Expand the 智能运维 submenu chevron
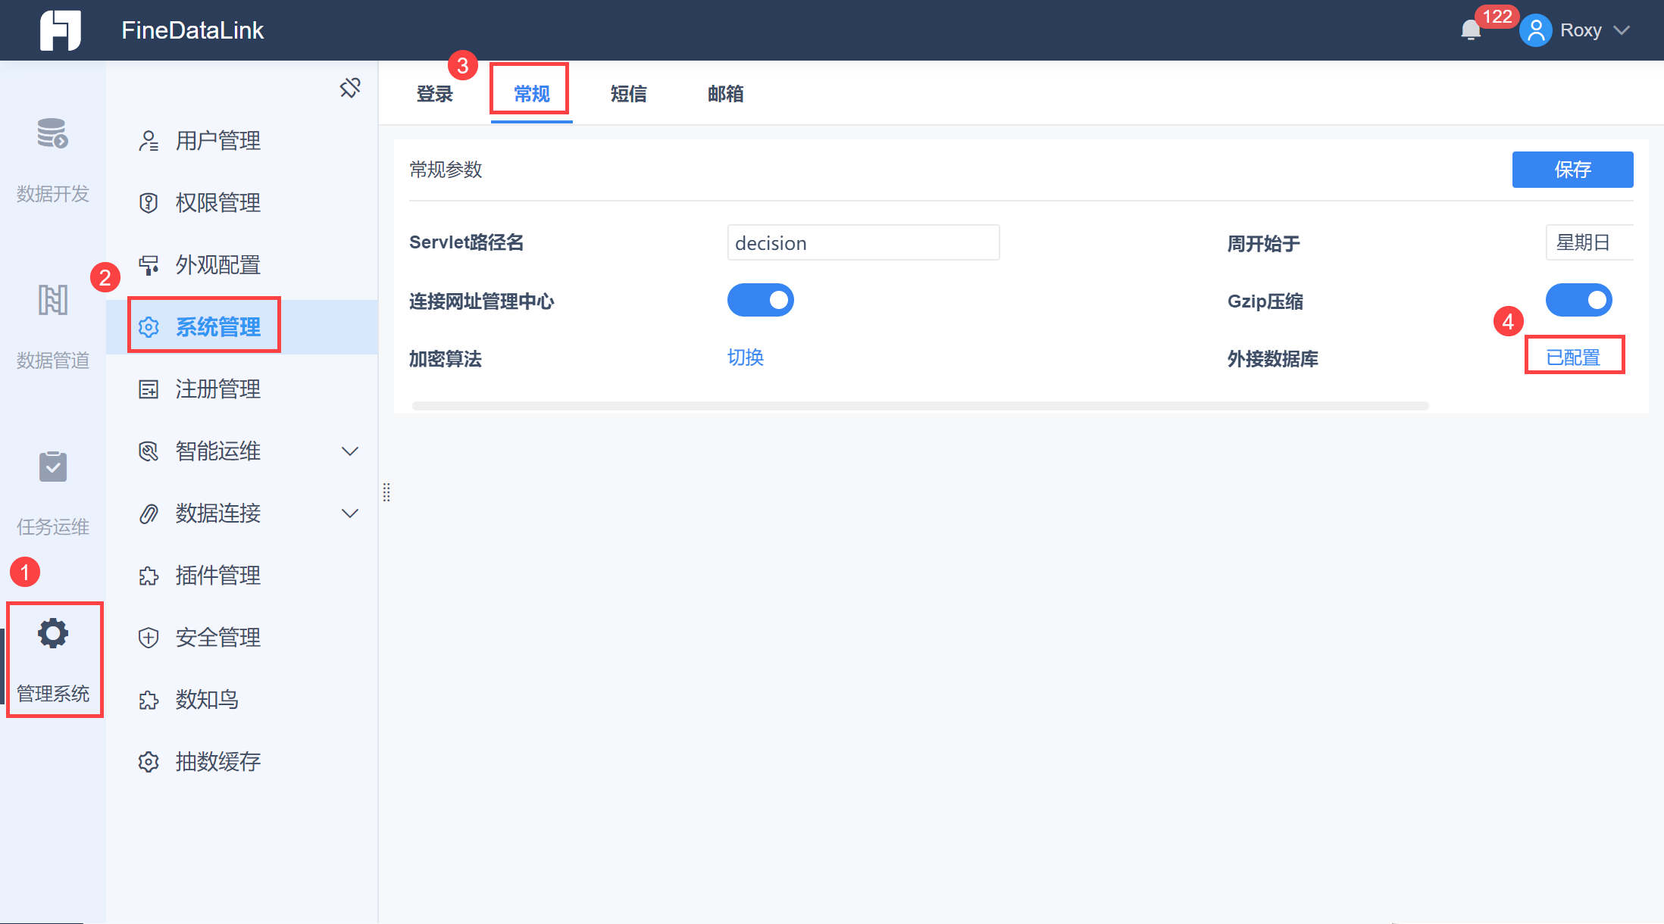This screenshot has width=1664, height=924. [x=349, y=451]
